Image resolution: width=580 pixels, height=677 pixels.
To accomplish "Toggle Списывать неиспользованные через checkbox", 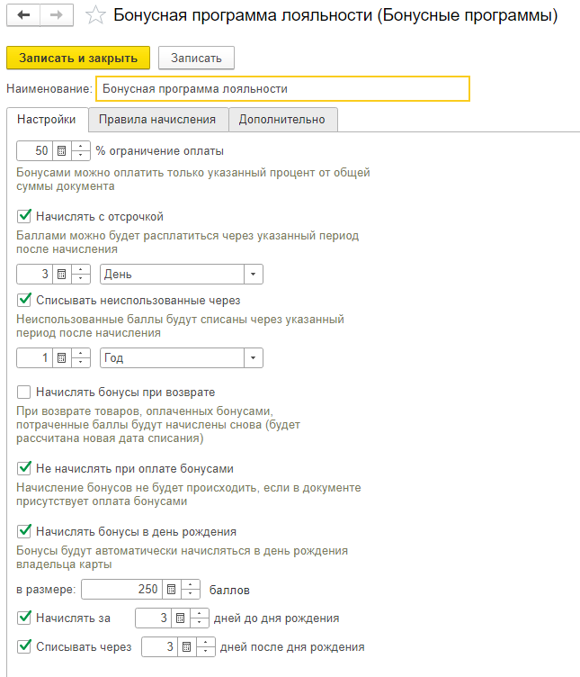I will (24, 300).
